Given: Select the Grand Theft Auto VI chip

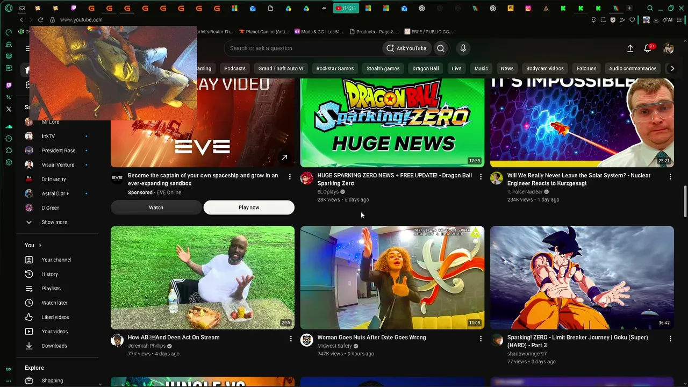Looking at the screenshot, I should (x=281, y=68).
